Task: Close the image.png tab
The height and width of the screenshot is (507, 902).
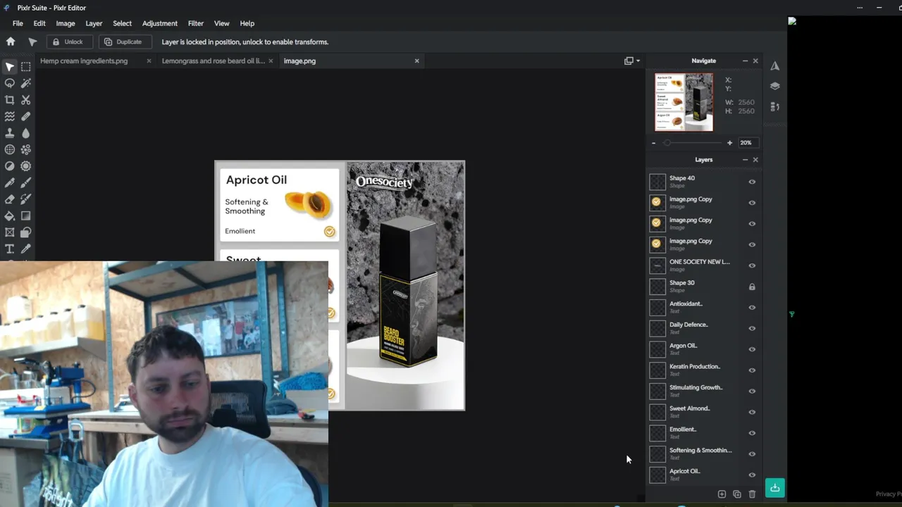Action: pyautogui.click(x=416, y=61)
